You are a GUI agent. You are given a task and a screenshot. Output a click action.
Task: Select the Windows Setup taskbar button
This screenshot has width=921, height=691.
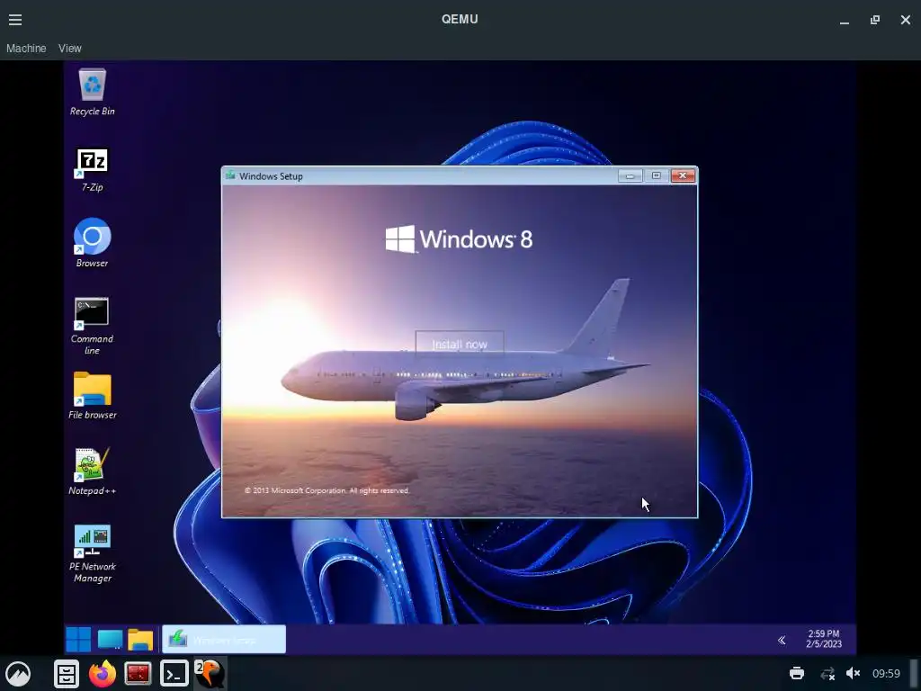pos(224,640)
